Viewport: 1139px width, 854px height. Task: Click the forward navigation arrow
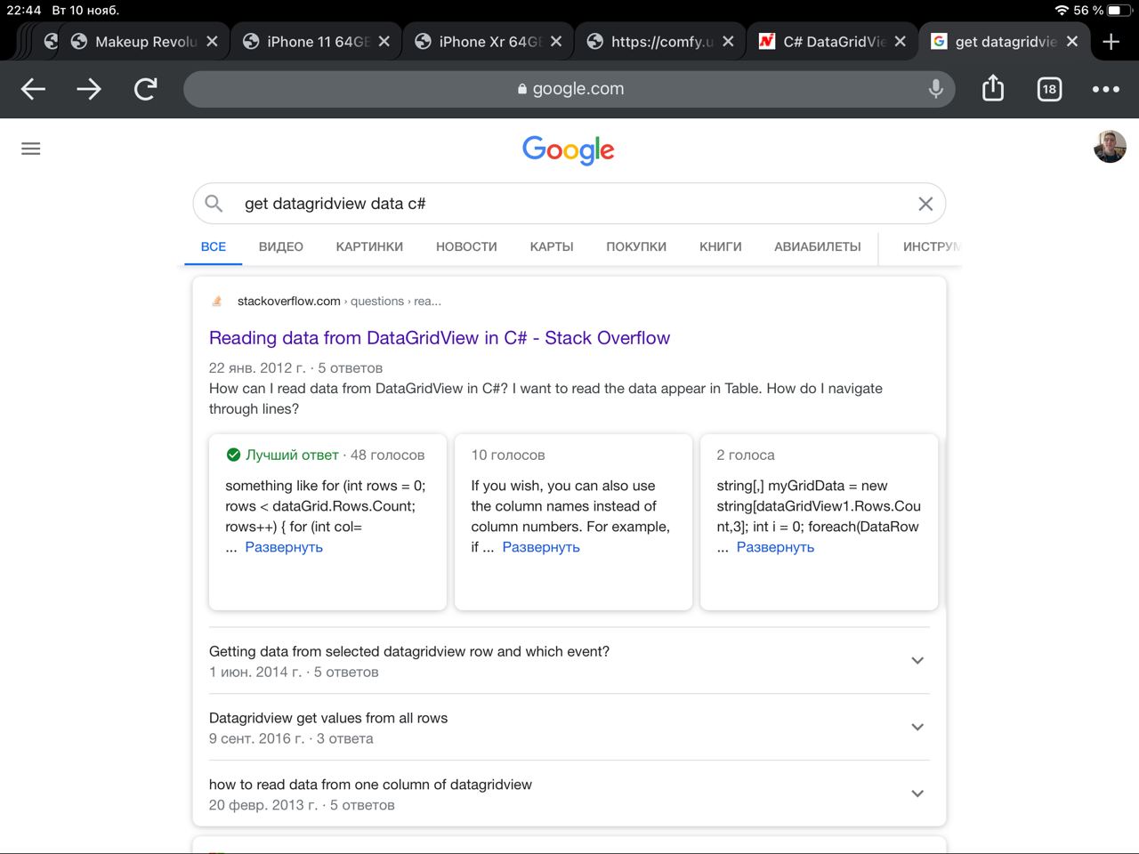pos(89,89)
